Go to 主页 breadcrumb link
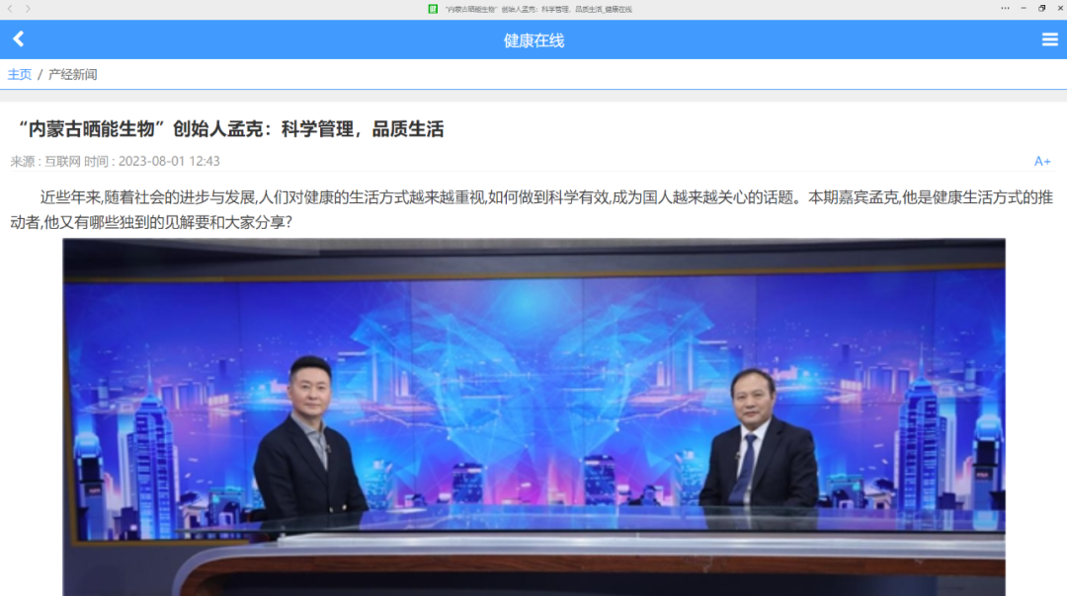 (x=20, y=74)
